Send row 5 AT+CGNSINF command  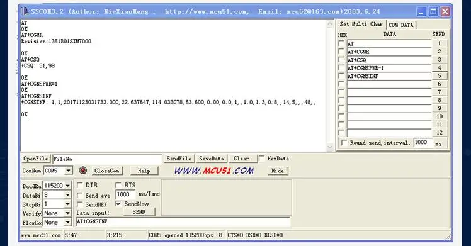439,75
